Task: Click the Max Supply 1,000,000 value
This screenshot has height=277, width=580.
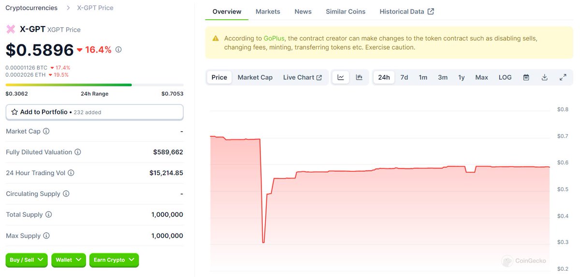Action: coord(167,236)
